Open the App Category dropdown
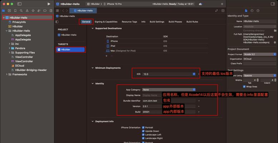278x143 pixels. point(169,90)
